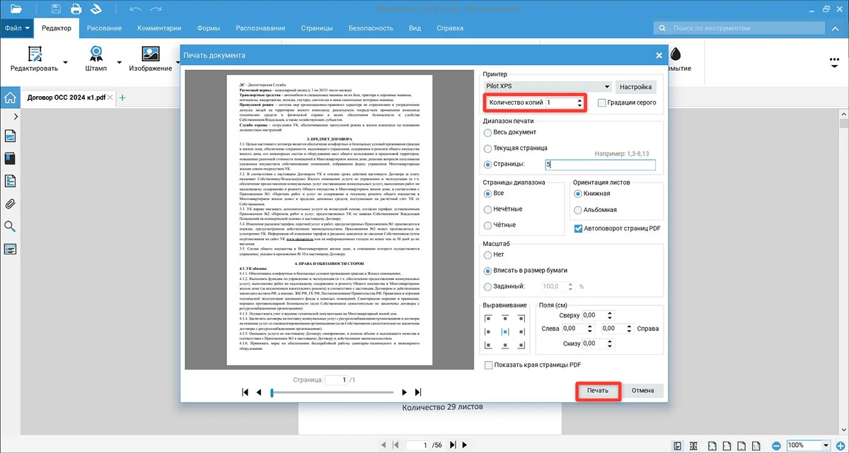This screenshot has width=849, height=453.
Task: Click the Save diskette icon
Action: (x=57, y=9)
